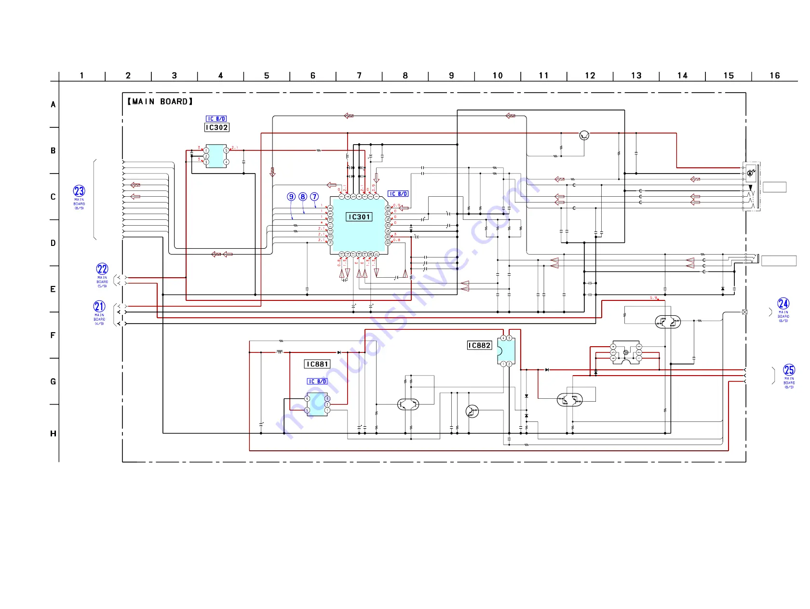Click the IC882 label box
The height and width of the screenshot is (609, 810).
[x=479, y=345]
